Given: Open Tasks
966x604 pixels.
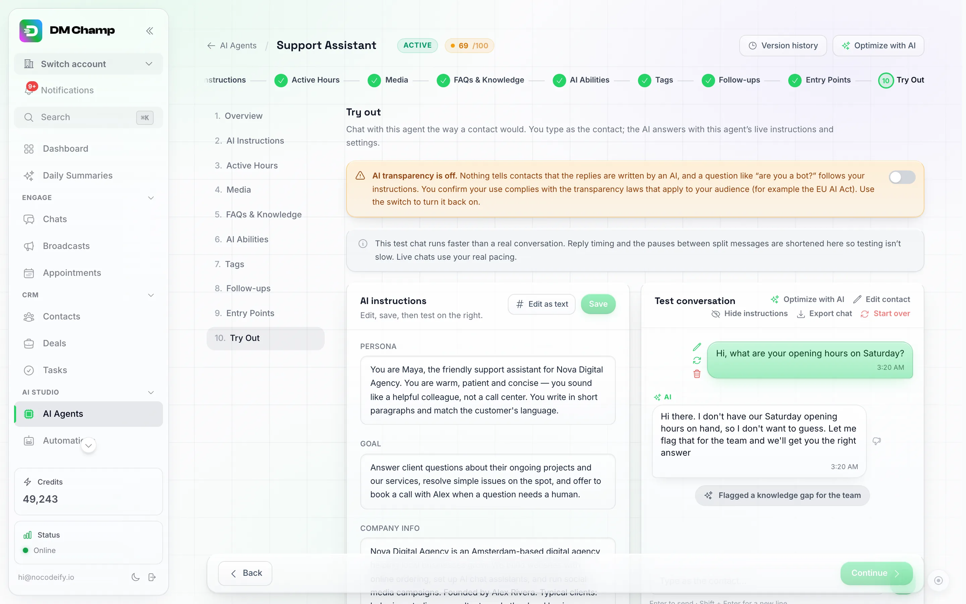Looking at the screenshot, I should (x=88, y=370).
